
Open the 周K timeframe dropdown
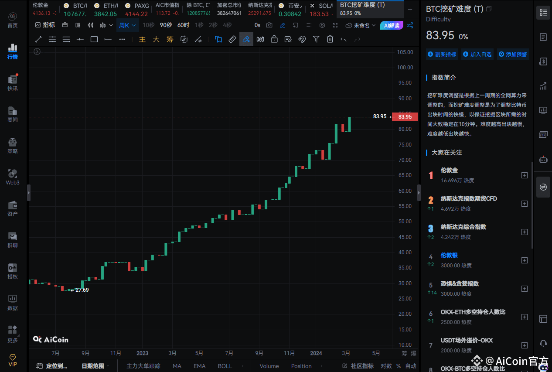tap(128, 25)
